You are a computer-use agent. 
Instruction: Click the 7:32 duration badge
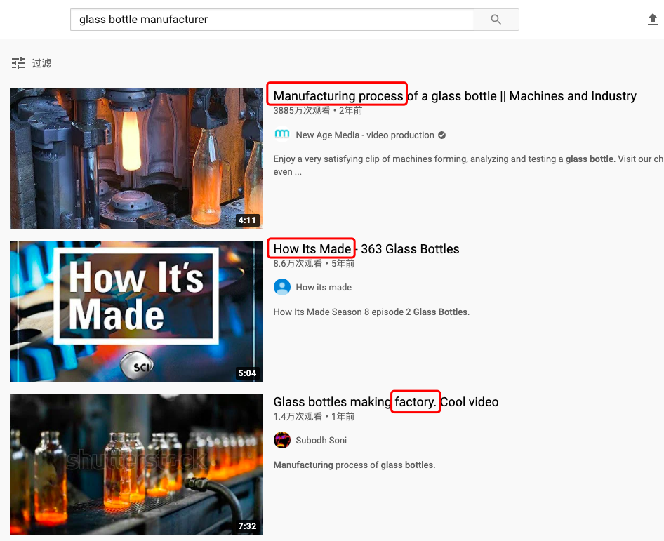click(x=247, y=526)
